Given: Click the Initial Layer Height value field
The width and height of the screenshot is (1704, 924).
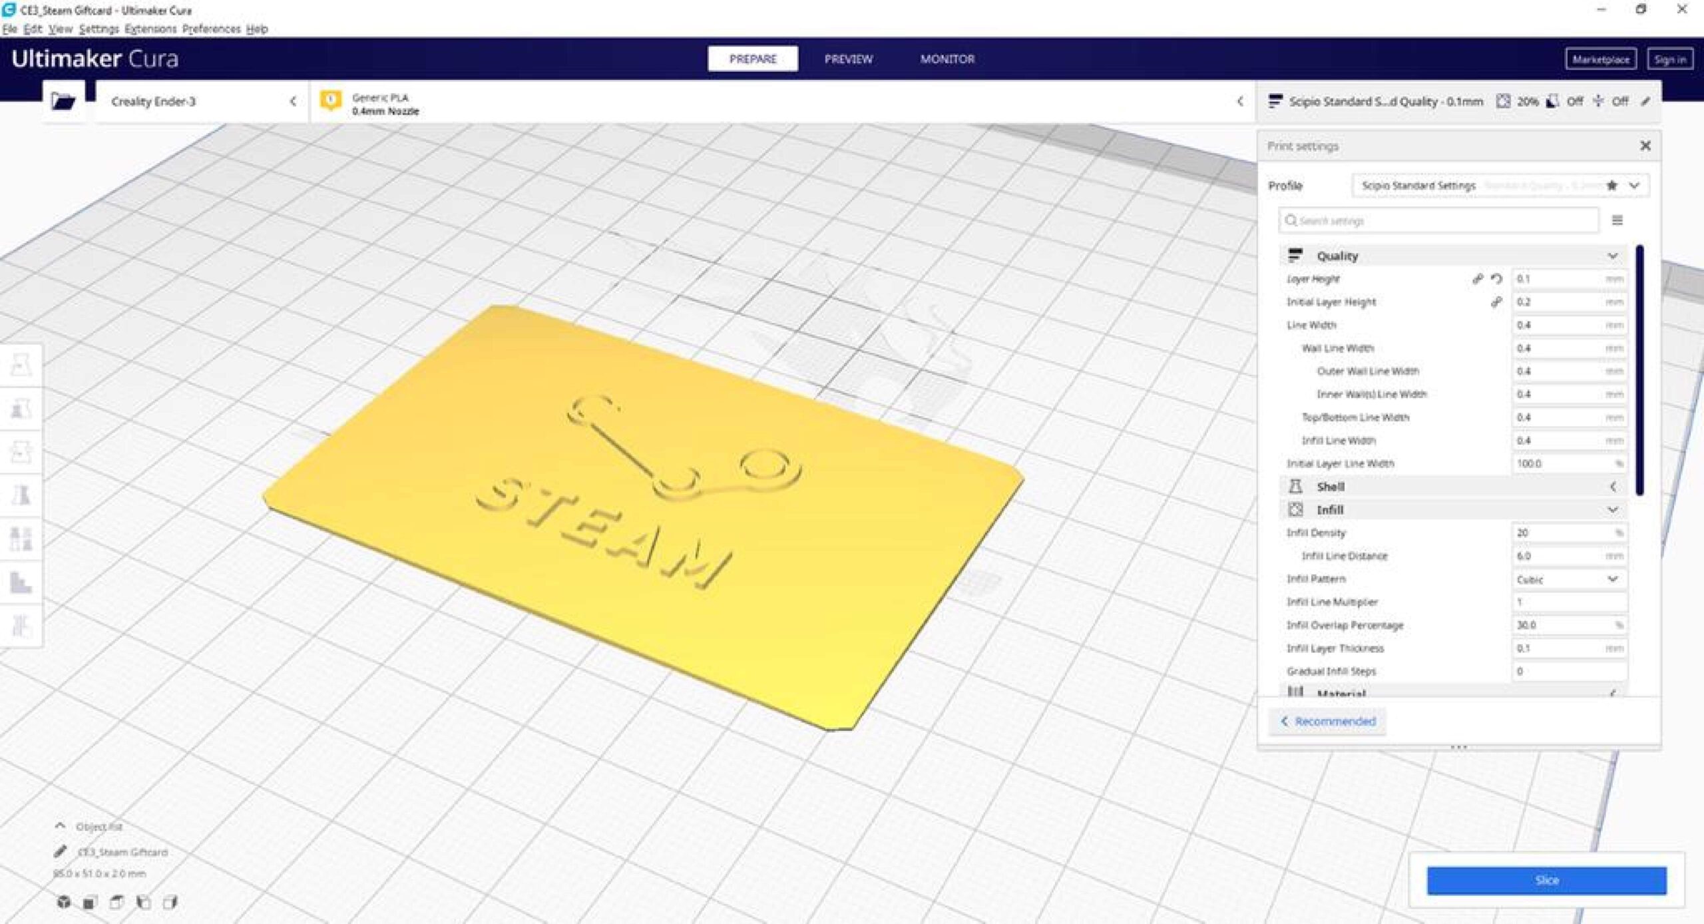Looking at the screenshot, I should click(x=1570, y=302).
